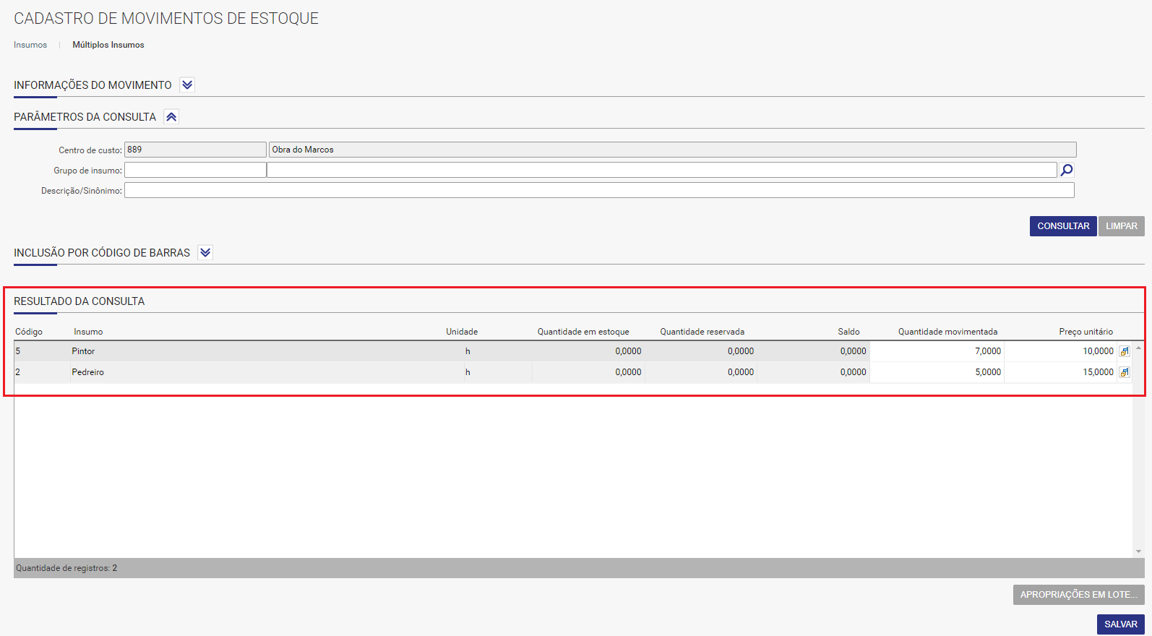Click code 5 in the Pintor row
Image resolution: width=1152 pixels, height=636 pixels.
(x=18, y=351)
